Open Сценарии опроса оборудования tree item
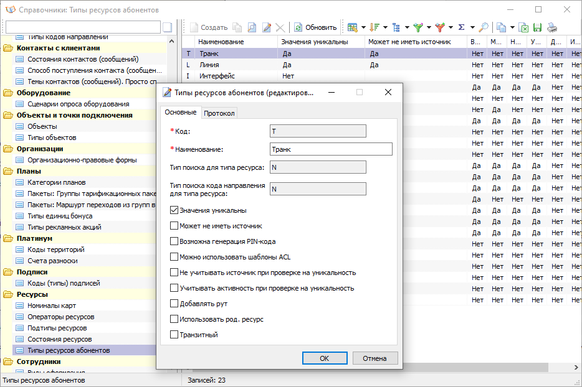 point(79,104)
